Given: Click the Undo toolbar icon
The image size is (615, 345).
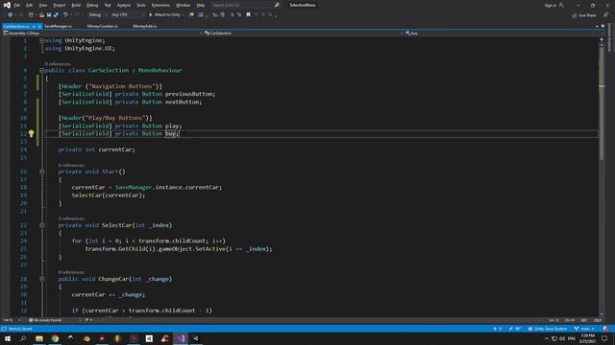Looking at the screenshot, I should 65,15.
